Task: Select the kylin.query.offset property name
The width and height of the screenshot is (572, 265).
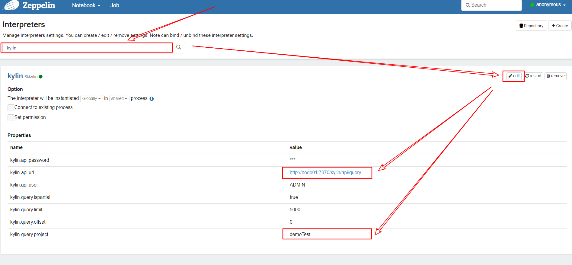Action: (28, 222)
